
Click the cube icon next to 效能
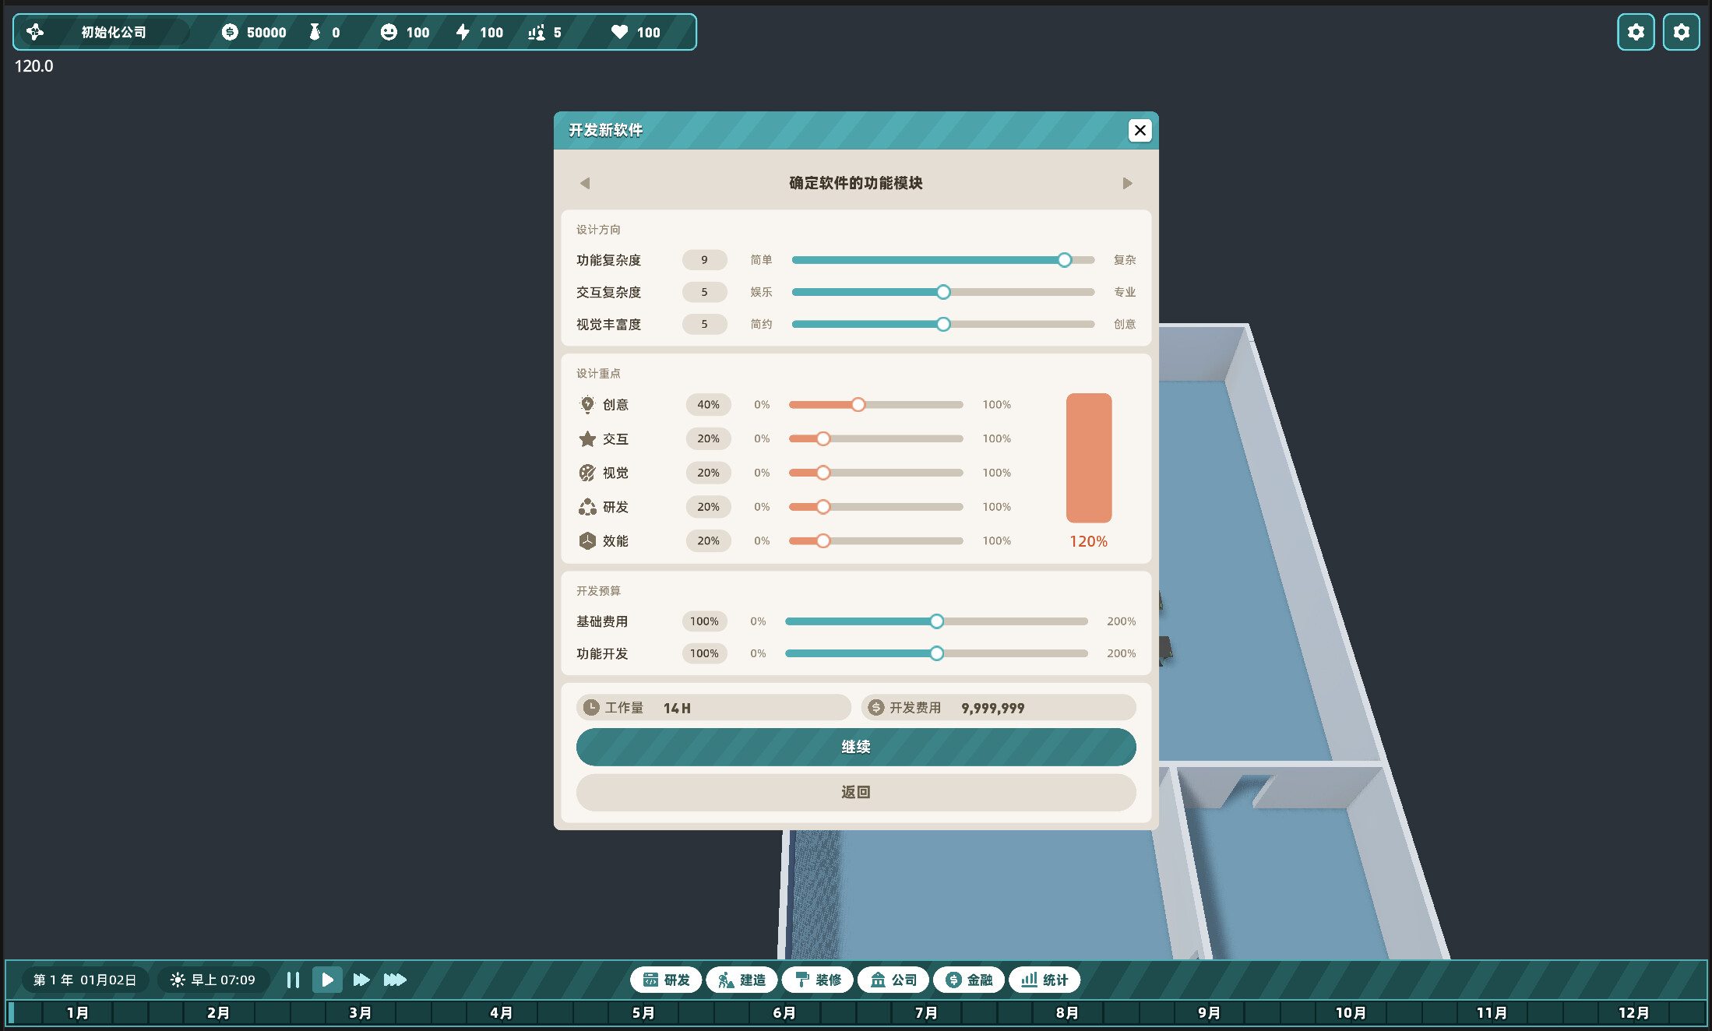tap(587, 540)
